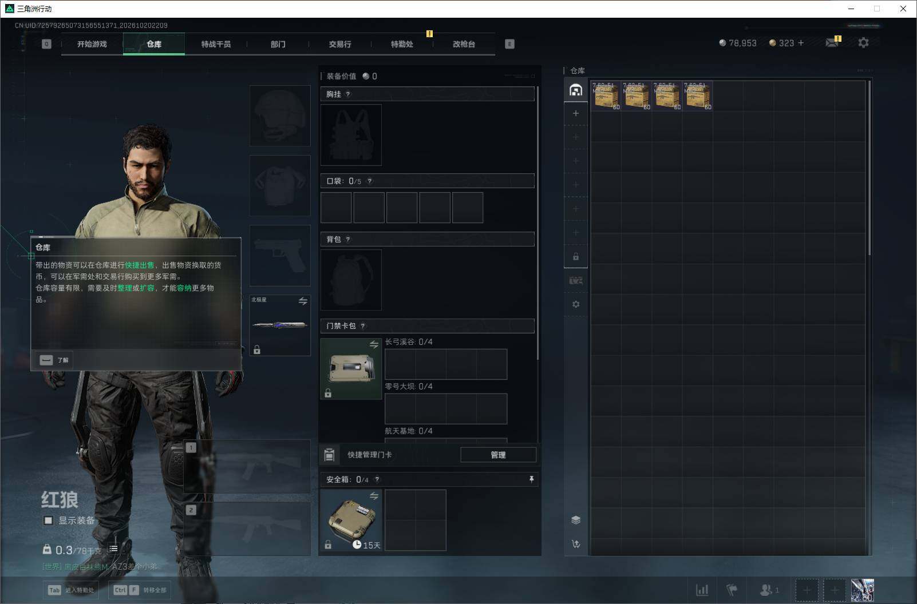917x604 pixels.
Task: Add first expansion storage slot below main
Action: point(576,113)
